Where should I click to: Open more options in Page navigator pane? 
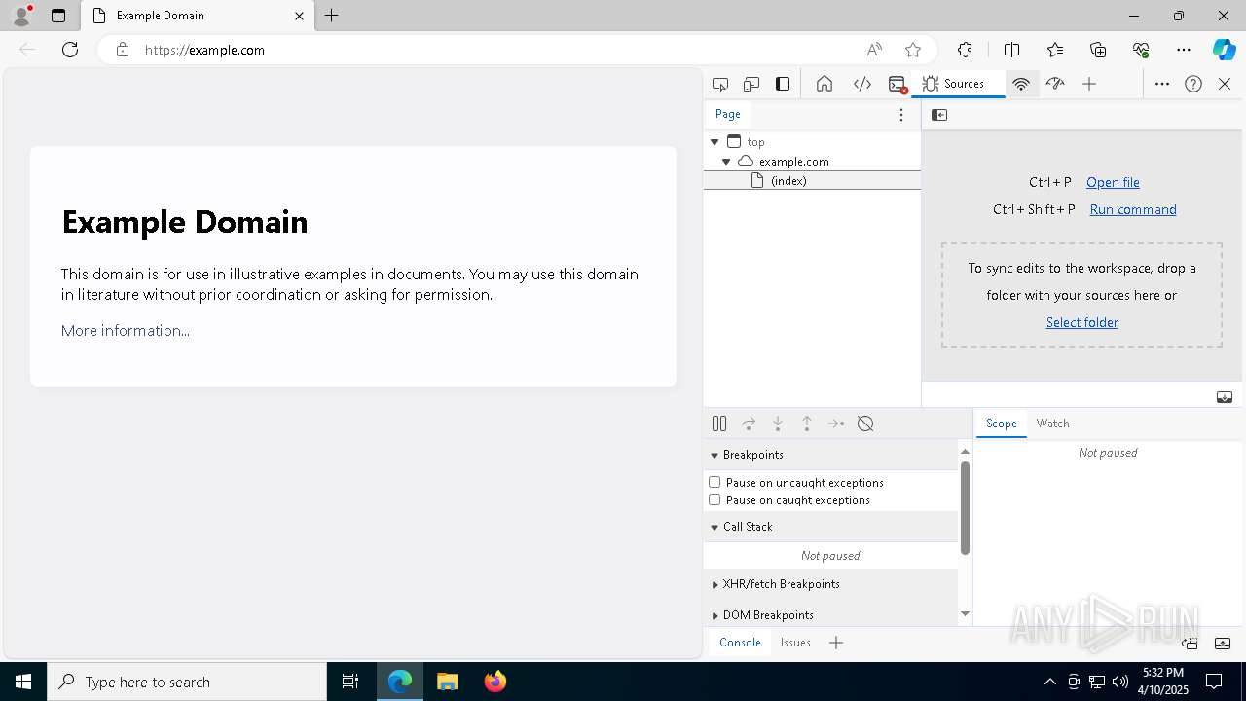[x=901, y=115]
